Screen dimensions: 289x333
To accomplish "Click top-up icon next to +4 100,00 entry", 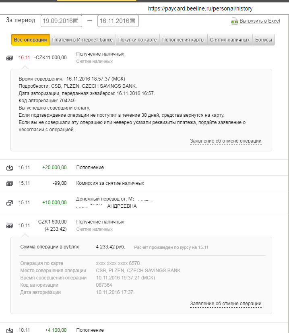I will coord(10,331).
